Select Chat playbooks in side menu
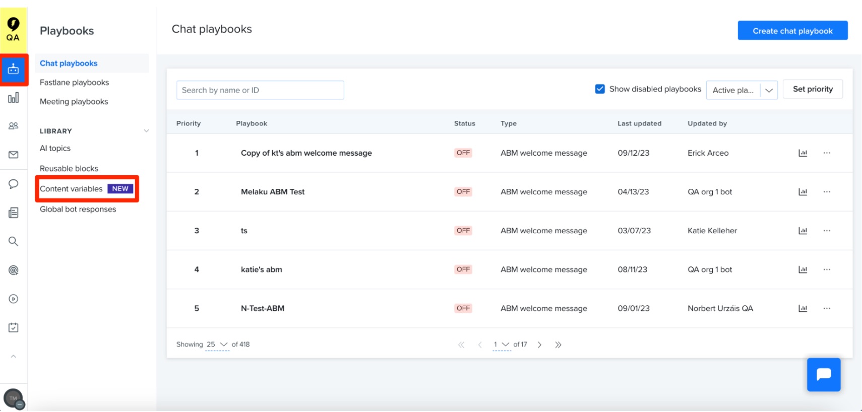 tap(92, 63)
